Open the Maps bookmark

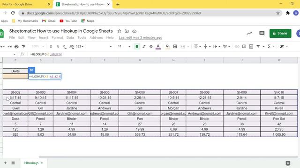(88, 21)
